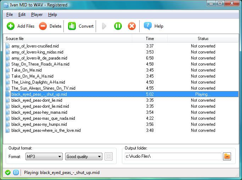The width and height of the screenshot is (242, 180).
Task: Click the blue Help question bubble icon
Action: pos(148,26)
